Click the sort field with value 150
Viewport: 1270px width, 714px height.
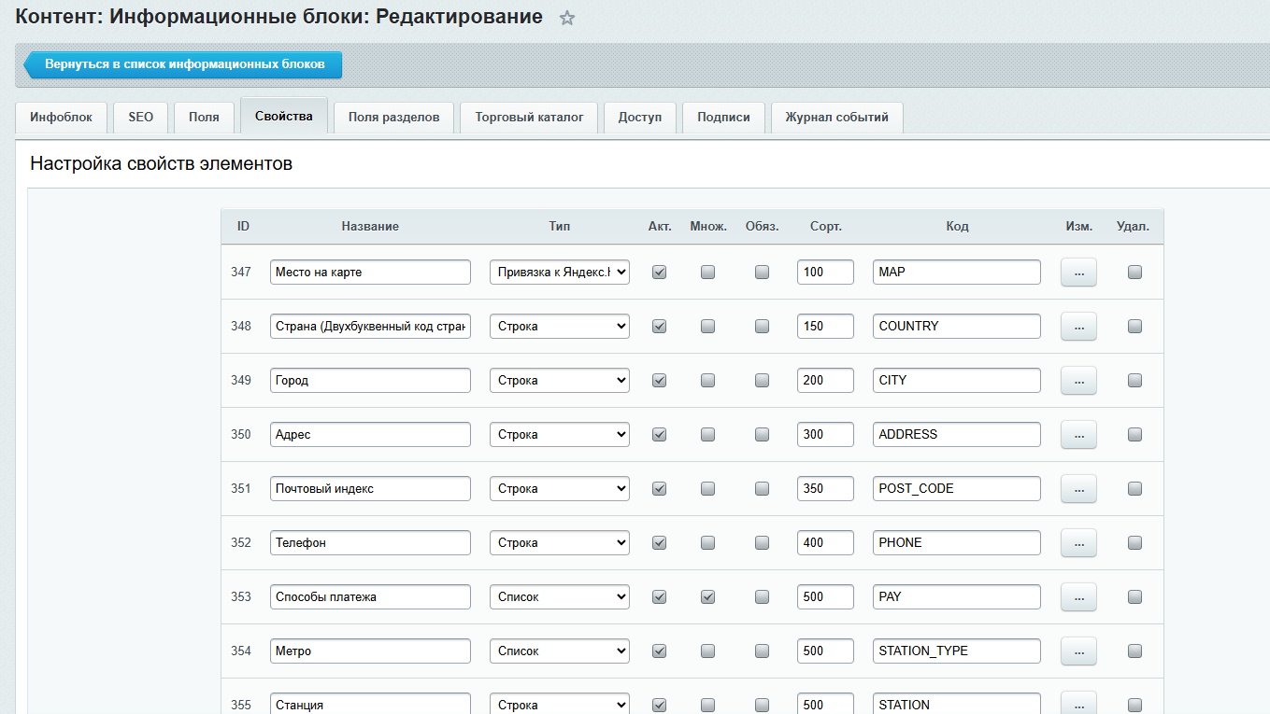tap(824, 327)
